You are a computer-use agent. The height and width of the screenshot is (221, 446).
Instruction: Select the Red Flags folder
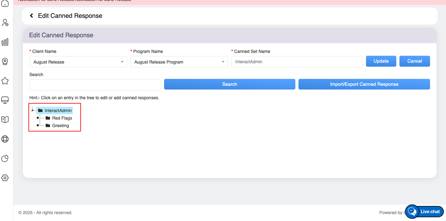pos(62,118)
